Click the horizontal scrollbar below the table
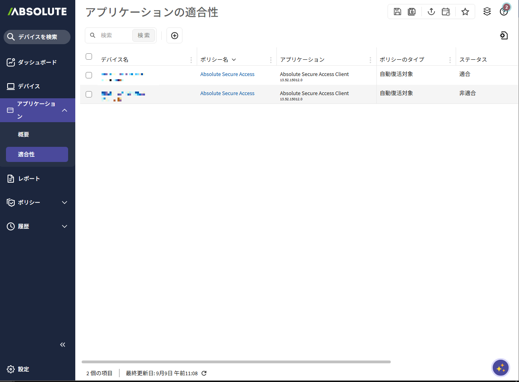The height and width of the screenshot is (382, 519). point(236,362)
